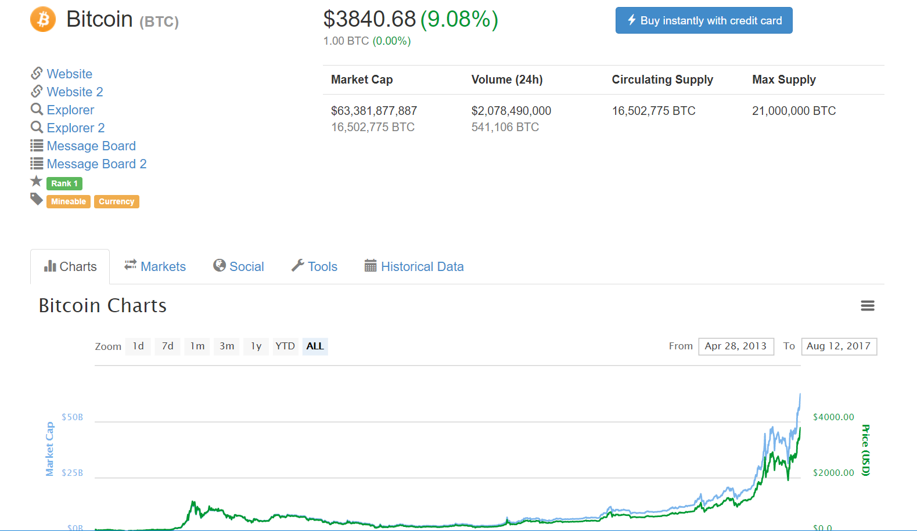Click the $4000.00 price axis label
The image size is (917, 531).
point(833,417)
